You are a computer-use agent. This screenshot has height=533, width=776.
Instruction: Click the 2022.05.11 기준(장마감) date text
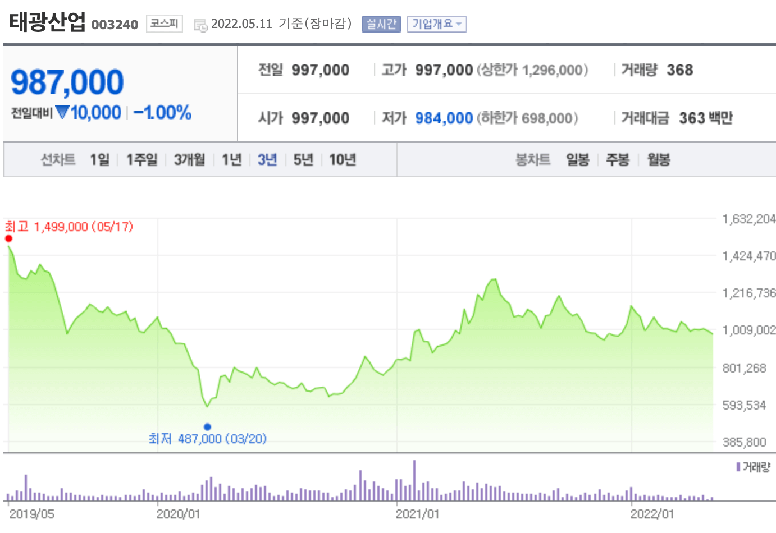coord(281,24)
